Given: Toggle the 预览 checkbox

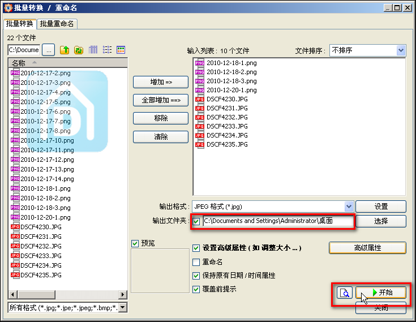Looking at the screenshot, I should [x=135, y=243].
